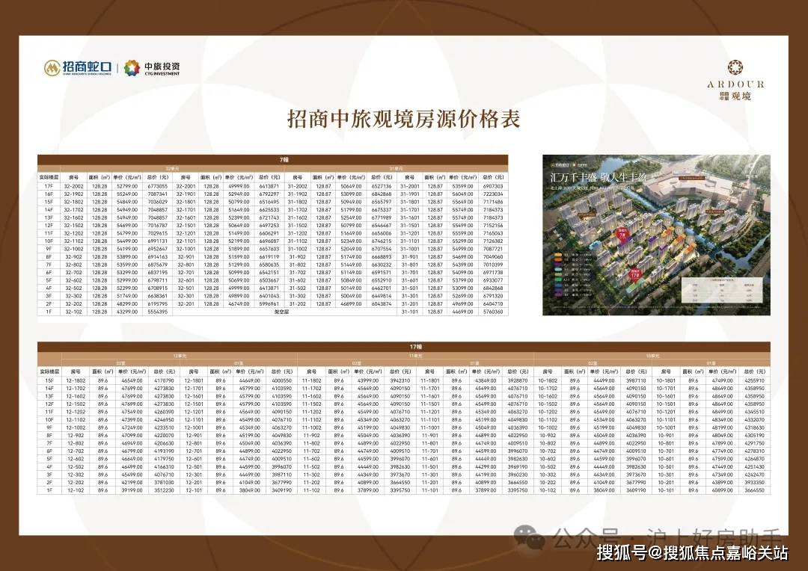The image size is (808, 571).
Task: Click the 招商中旅观境房源价格表 title
Action: [403, 119]
